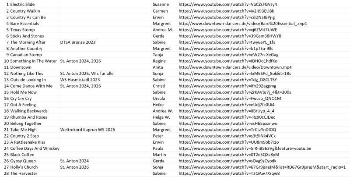Open the Coffee Days And Whiskey link
This screenshot has width=350, height=177.
pos(245,149)
